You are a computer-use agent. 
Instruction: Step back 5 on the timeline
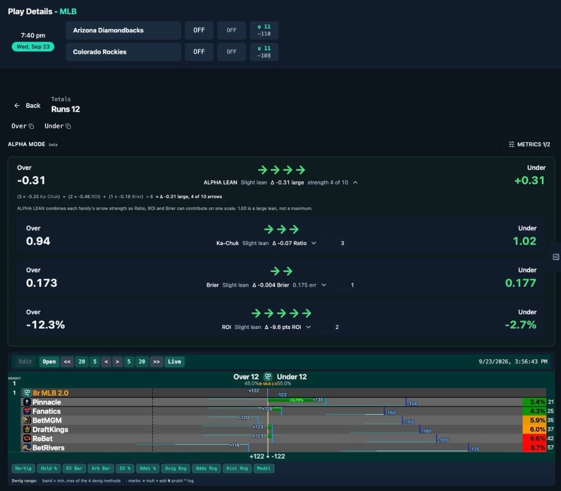click(95, 362)
